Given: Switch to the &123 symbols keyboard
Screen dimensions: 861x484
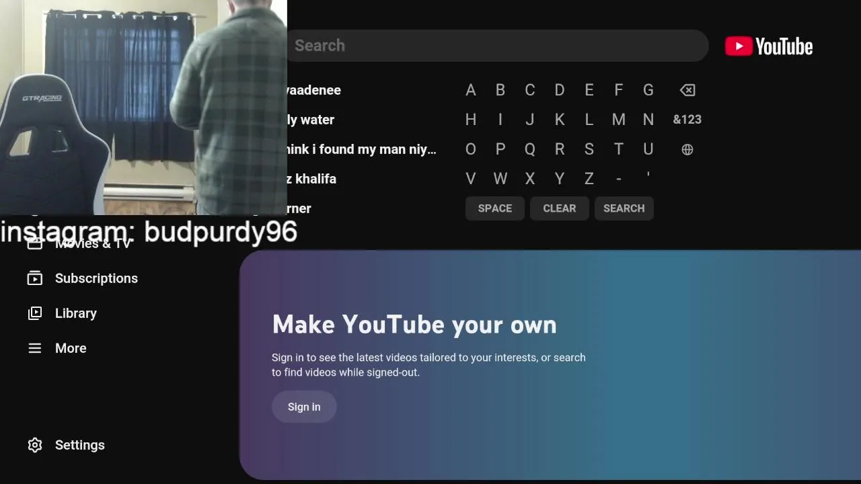Looking at the screenshot, I should click(x=687, y=120).
